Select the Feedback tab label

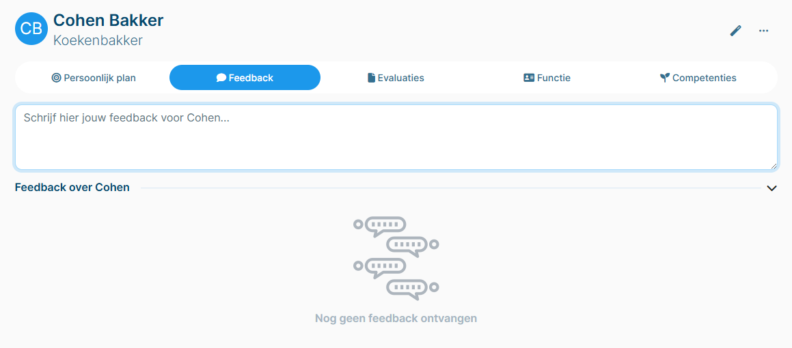click(251, 78)
